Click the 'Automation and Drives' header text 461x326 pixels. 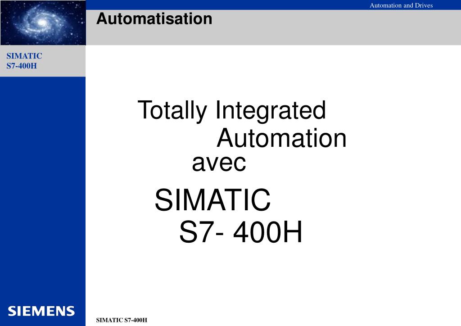(401, 5)
